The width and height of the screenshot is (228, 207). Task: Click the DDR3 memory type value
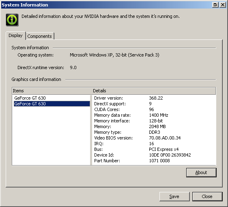(155, 132)
